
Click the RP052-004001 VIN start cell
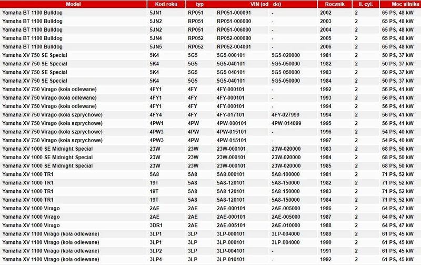coord(234,46)
